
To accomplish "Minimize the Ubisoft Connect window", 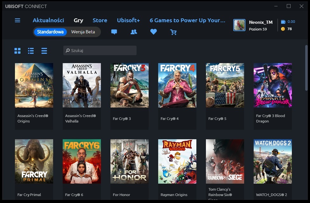I will click(x=276, y=6).
